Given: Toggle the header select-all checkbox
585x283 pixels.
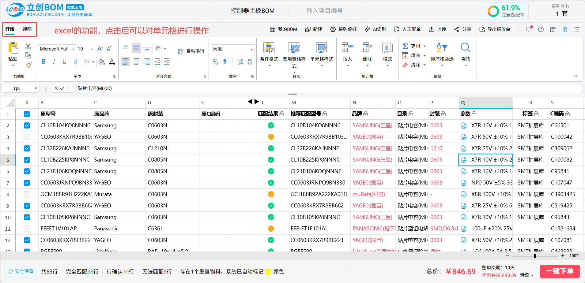Looking at the screenshot, I should [x=27, y=114].
